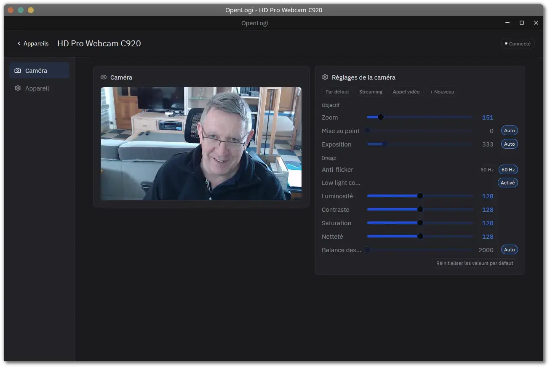Click the eye icon beside the Caméra heading
This screenshot has width=550, height=368.
(x=104, y=77)
